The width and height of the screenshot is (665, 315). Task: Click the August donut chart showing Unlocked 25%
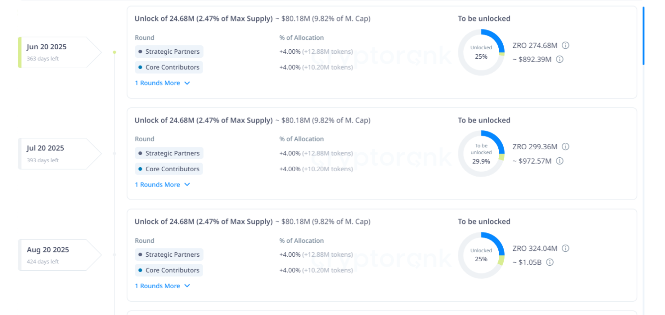(481, 255)
